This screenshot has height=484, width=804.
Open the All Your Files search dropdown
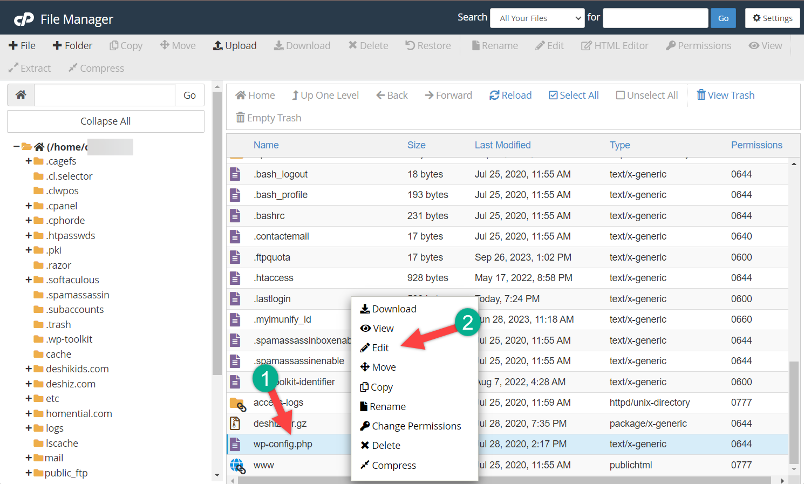537,18
